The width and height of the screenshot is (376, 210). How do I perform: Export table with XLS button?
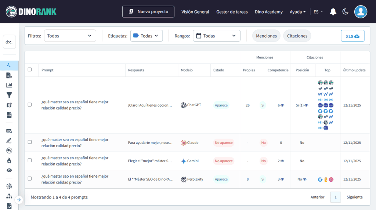[x=352, y=36]
